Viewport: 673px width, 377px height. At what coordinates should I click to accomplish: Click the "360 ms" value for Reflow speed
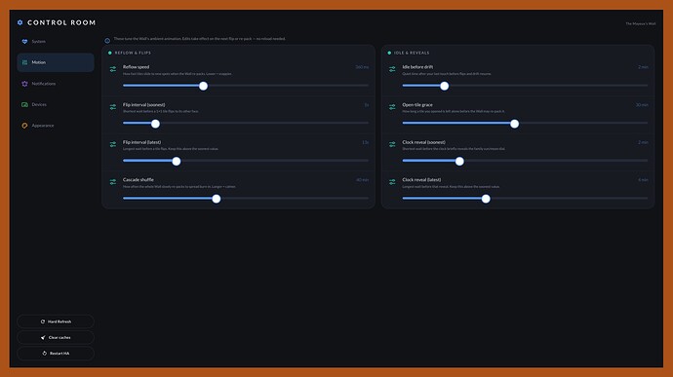click(x=362, y=67)
